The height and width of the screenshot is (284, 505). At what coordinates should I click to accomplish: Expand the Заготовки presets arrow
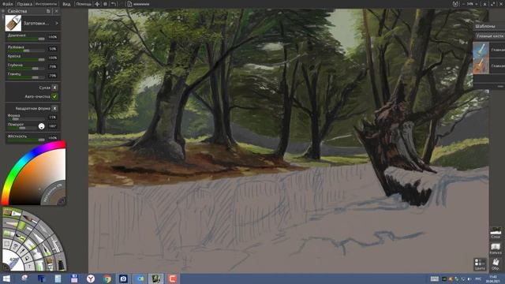pos(57,23)
